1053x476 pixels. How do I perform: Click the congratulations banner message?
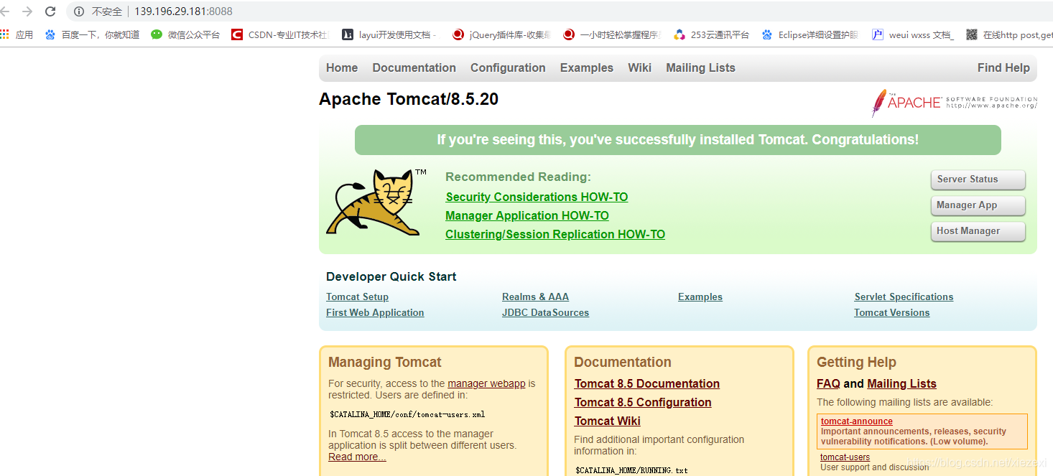[x=677, y=140]
